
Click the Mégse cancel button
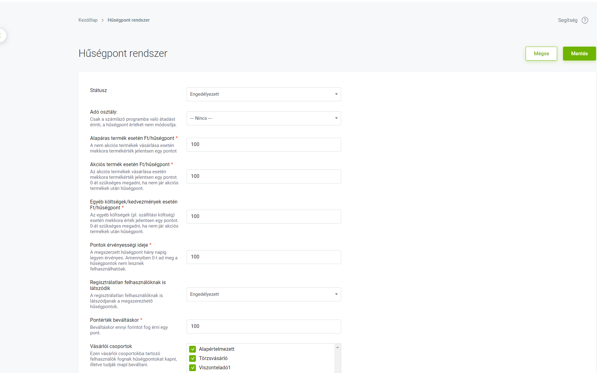pyautogui.click(x=541, y=53)
